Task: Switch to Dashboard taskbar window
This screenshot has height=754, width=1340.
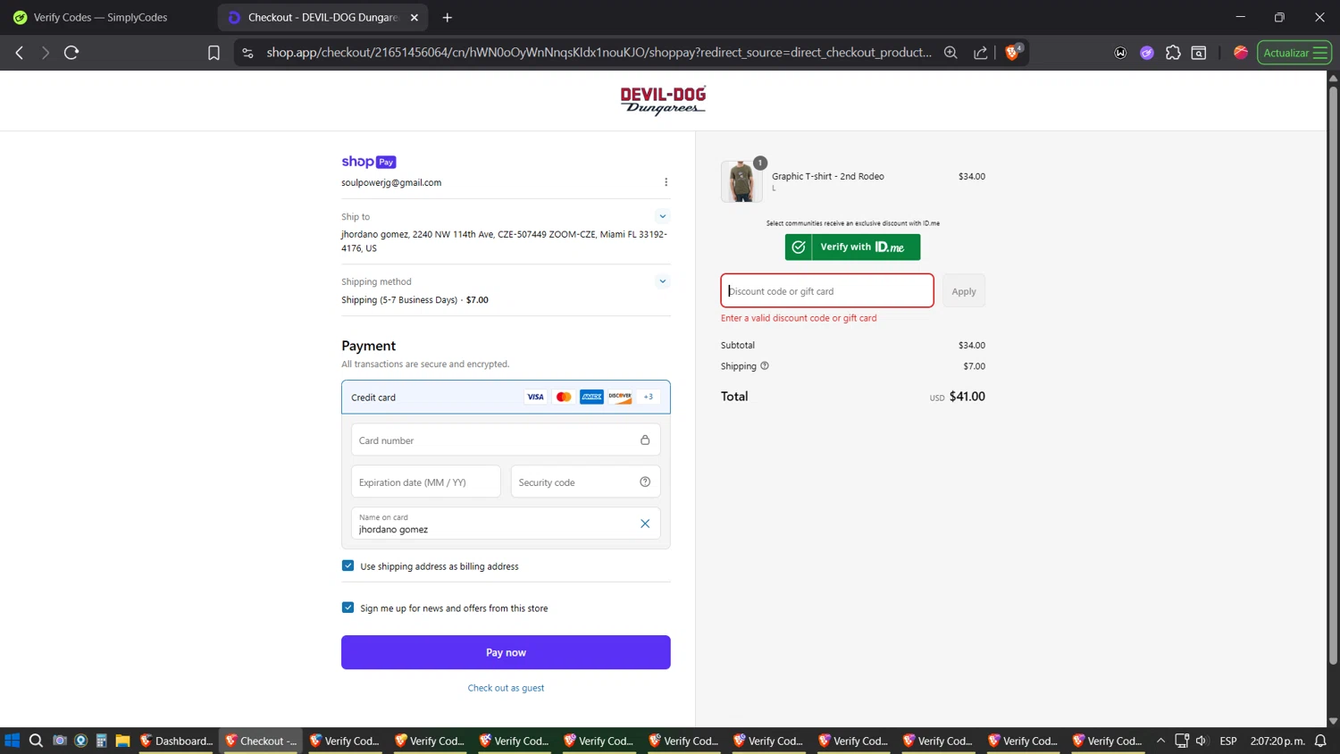Action: coord(176,741)
